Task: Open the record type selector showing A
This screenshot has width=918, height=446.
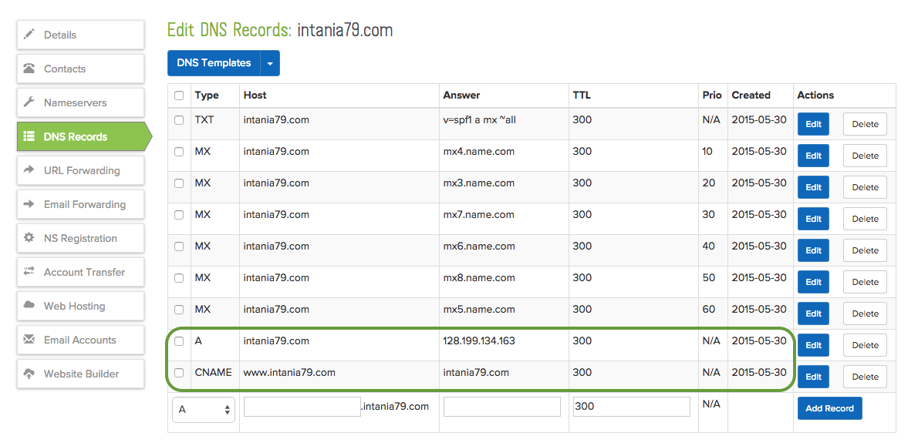Action: (x=203, y=410)
